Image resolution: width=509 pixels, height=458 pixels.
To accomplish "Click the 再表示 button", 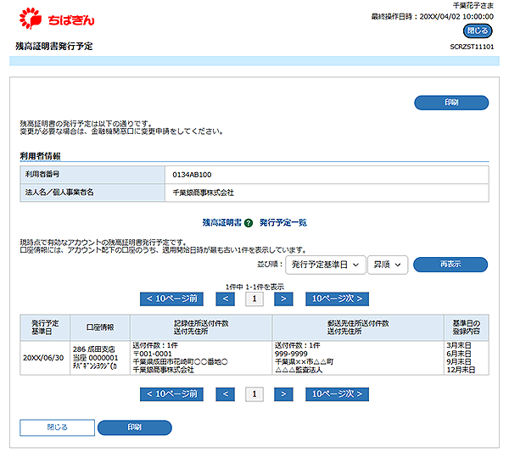I will (x=450, y=265).
